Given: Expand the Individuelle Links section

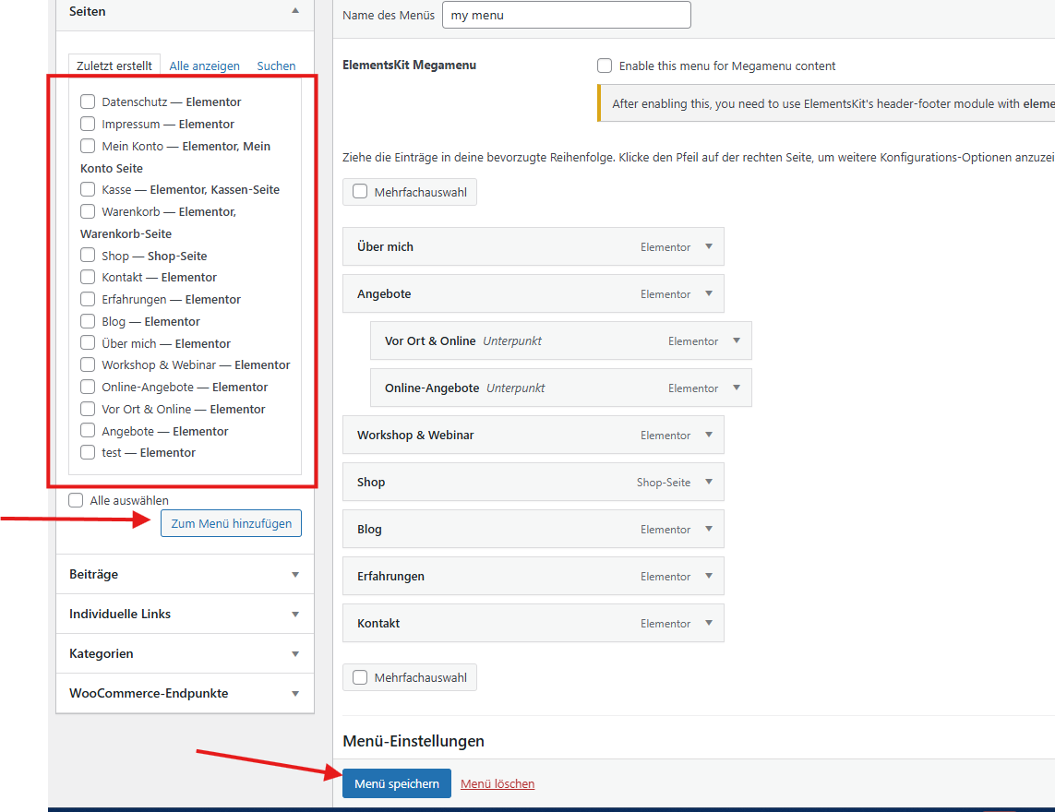Looking at the screenshot, I should [x=295, y=614].
